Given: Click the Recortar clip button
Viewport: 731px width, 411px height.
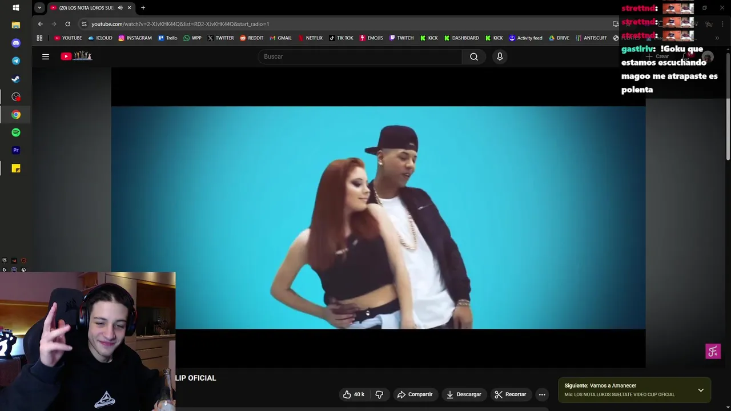Looking at the screenshot, I should (511, 394).
